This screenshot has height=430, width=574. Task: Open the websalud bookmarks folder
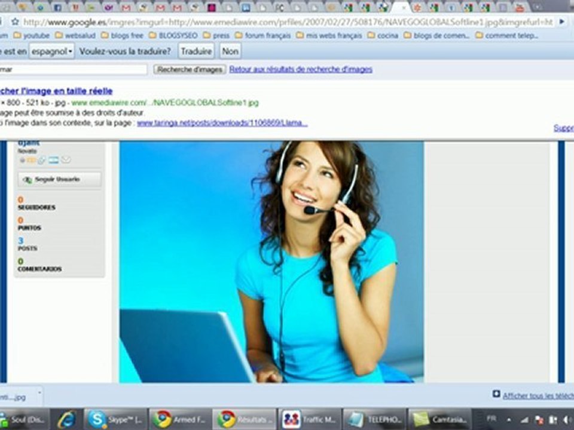pos(75,35)
